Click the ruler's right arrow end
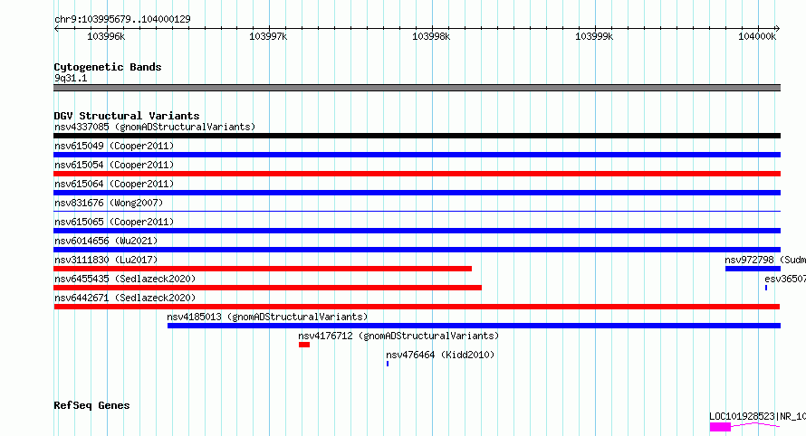Image resolution: width=806 pixels, height=436 pixels. [778, 28]
